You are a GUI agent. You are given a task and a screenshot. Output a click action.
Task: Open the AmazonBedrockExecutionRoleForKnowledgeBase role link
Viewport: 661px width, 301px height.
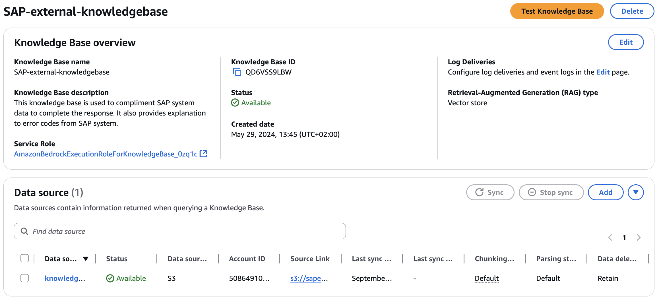click(106, 154)
